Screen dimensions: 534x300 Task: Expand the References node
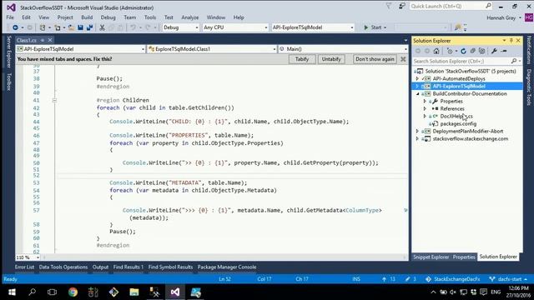coord(425,109)
